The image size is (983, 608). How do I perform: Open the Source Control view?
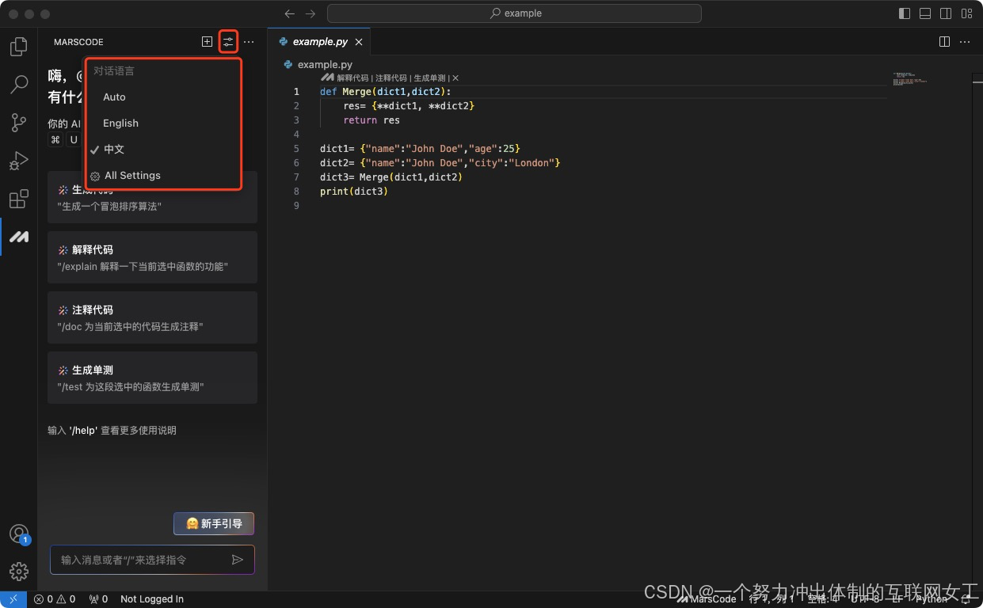point(19,123)
